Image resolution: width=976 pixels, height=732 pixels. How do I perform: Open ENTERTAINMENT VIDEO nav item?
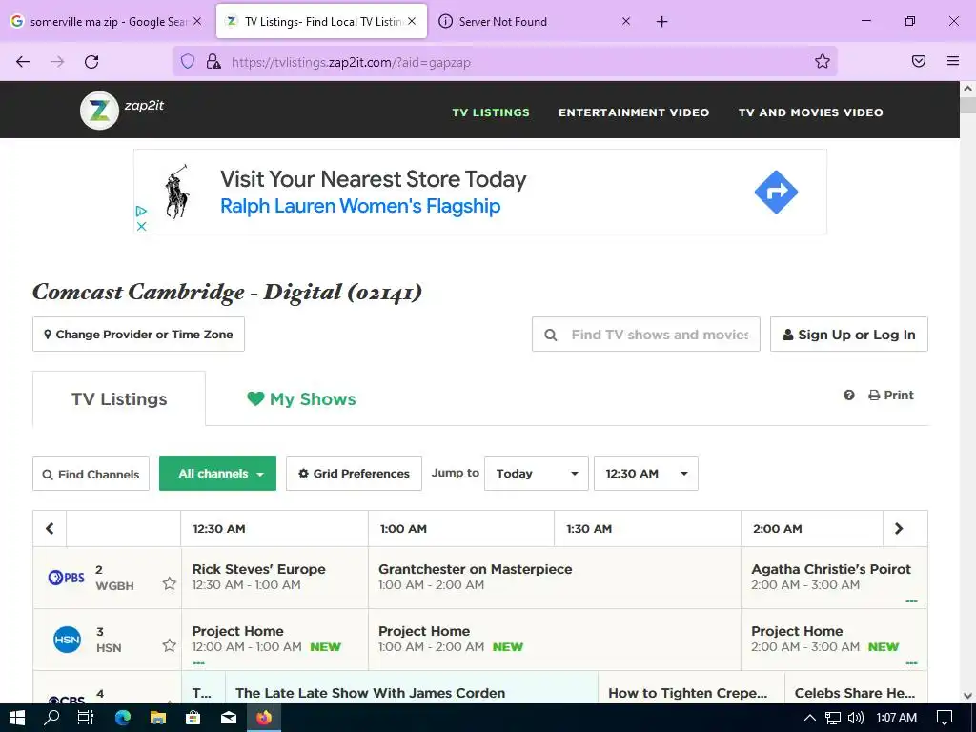[x=634, y=112]
